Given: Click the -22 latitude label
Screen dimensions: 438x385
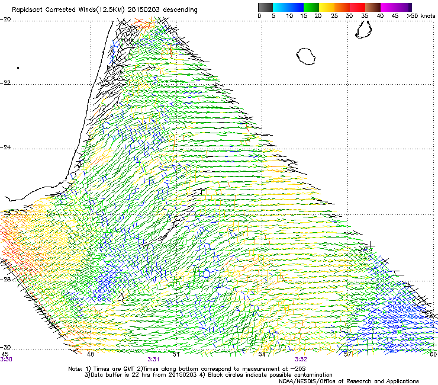Looking at the screenshot, I should [x=5, y=83].
